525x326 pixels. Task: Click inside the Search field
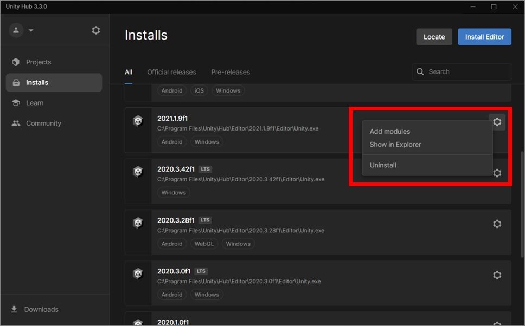click(462, 71)
